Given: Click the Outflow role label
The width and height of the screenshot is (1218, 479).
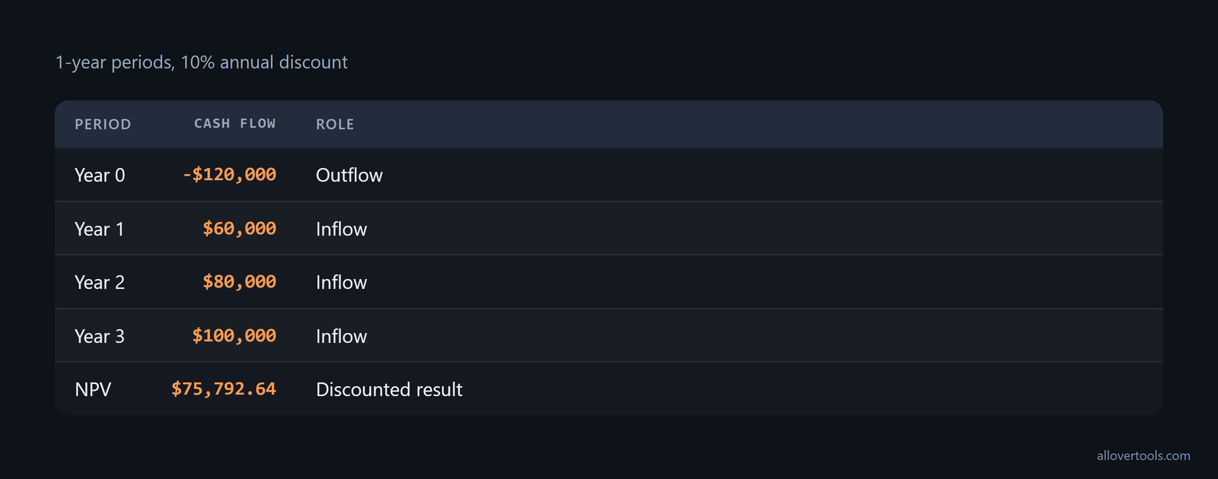Looking at the screenshot, I should 349,175.
